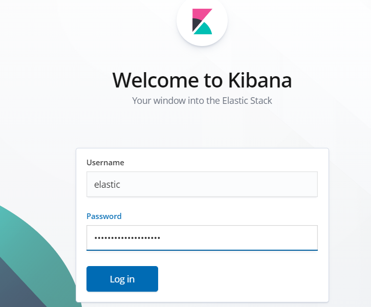The width and height of the screenshot is (371, 307).
Task: Click the word 'Kibana' in heading
Action: point(260,80)
